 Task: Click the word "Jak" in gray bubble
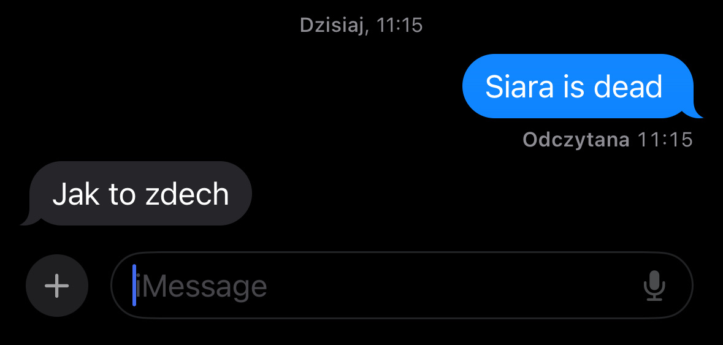(x=75, y=194)
